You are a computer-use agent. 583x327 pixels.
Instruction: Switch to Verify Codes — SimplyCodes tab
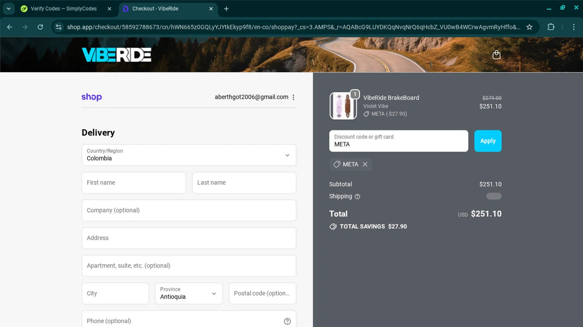tap(64, 9)
